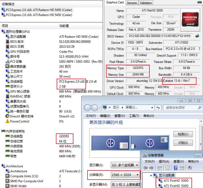
Task: Open 文件(F) menu in display settings window
Action: [91, 116]
